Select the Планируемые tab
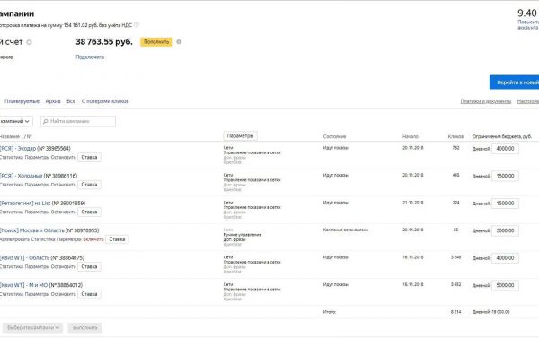The height and width of the screenshot is (338, 539). coord(22,101)
